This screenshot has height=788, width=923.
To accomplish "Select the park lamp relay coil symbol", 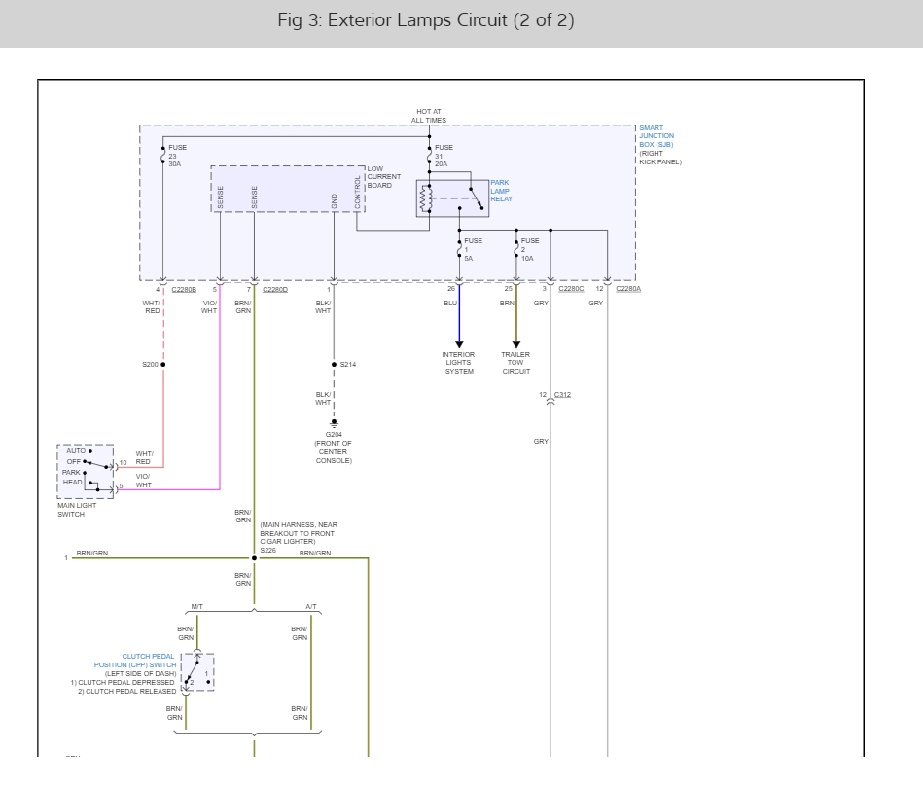I will 425,198.
